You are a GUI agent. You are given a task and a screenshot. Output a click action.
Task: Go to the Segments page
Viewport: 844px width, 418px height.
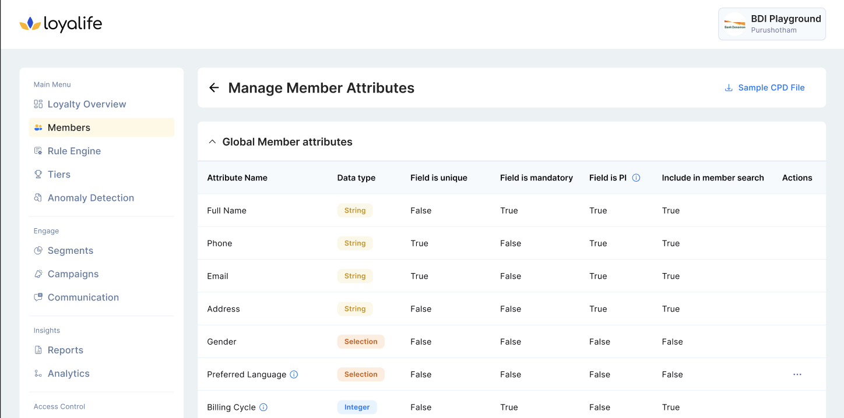point(70,250)
